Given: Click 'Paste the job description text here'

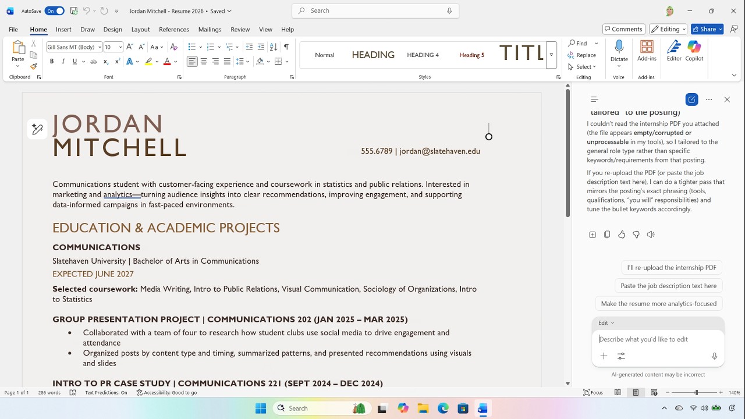Looking at the screenshot, I should click(668, 286).
